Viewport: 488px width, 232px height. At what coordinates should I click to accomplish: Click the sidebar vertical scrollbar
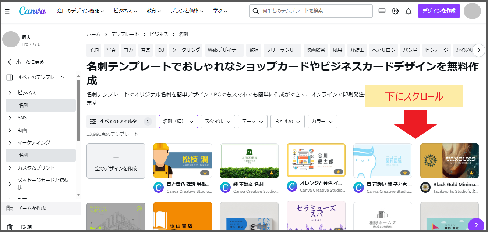coord(78,110)
